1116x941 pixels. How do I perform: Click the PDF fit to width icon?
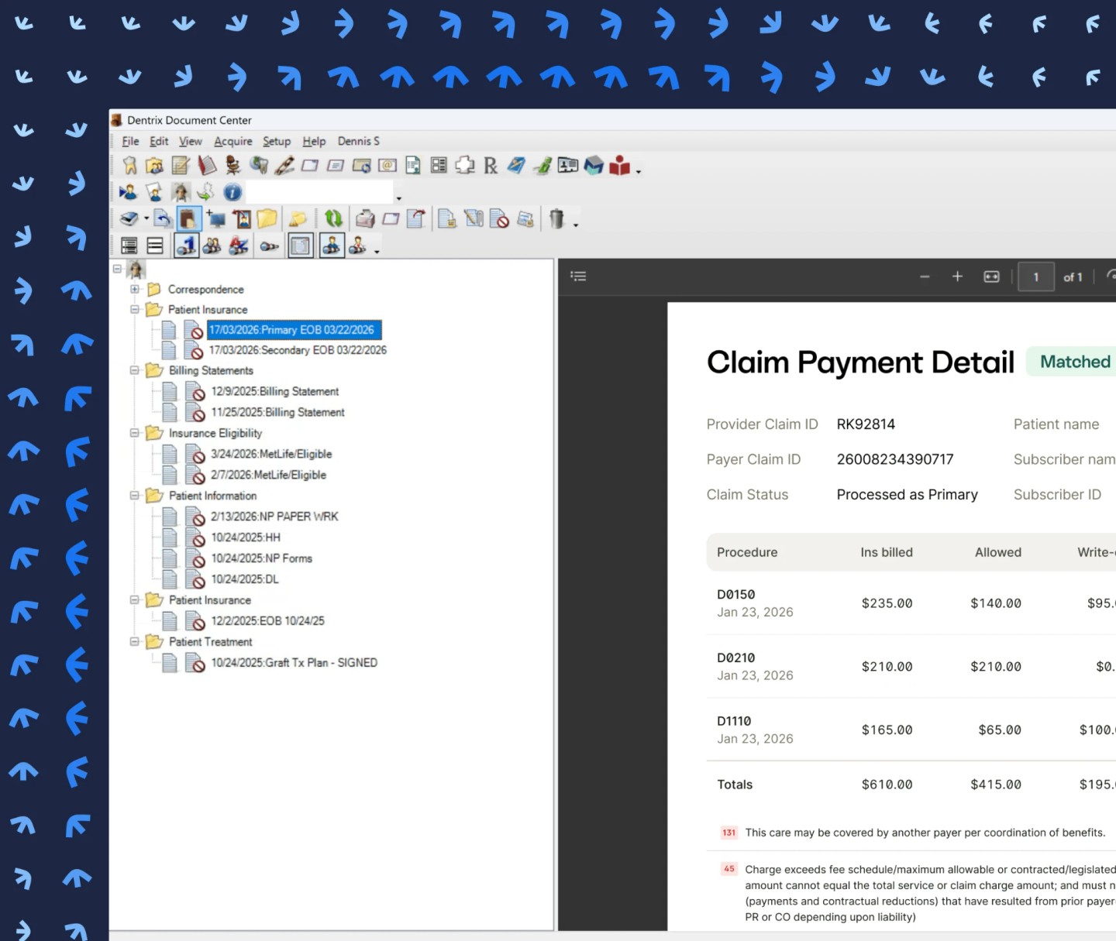(991, 276)
